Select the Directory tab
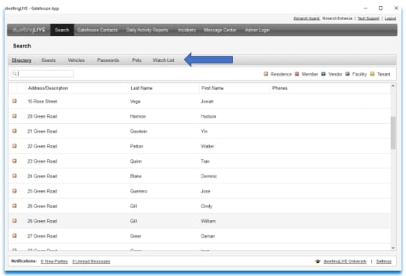 coord(21,60)
